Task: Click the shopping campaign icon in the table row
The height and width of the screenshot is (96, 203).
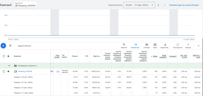Action: pos(15,71)
